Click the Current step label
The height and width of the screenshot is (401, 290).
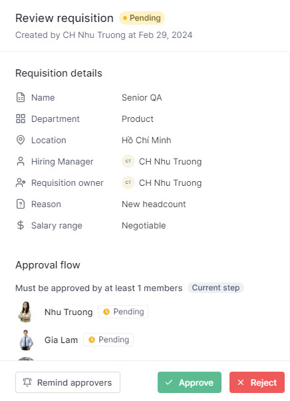click(x=216, y=288)
